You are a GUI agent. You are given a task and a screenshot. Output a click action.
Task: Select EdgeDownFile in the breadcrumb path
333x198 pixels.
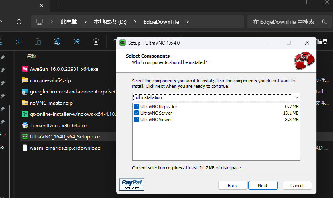(x=161, y=22)
